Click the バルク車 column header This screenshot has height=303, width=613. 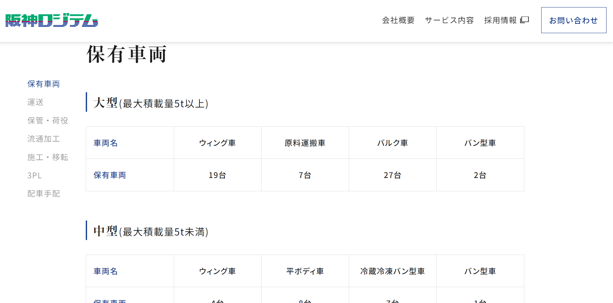(x=392, y=143)
